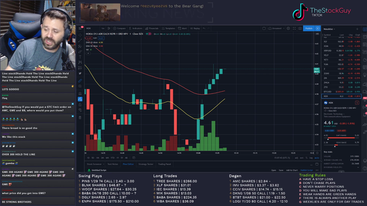The image size is (367, 206).
Task: Open the indicator Templates menu
Action: click(168, 28)
